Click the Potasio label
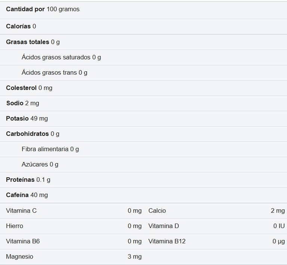The width and height of the screenshot is (287, 265). click(x=17, y=119)
